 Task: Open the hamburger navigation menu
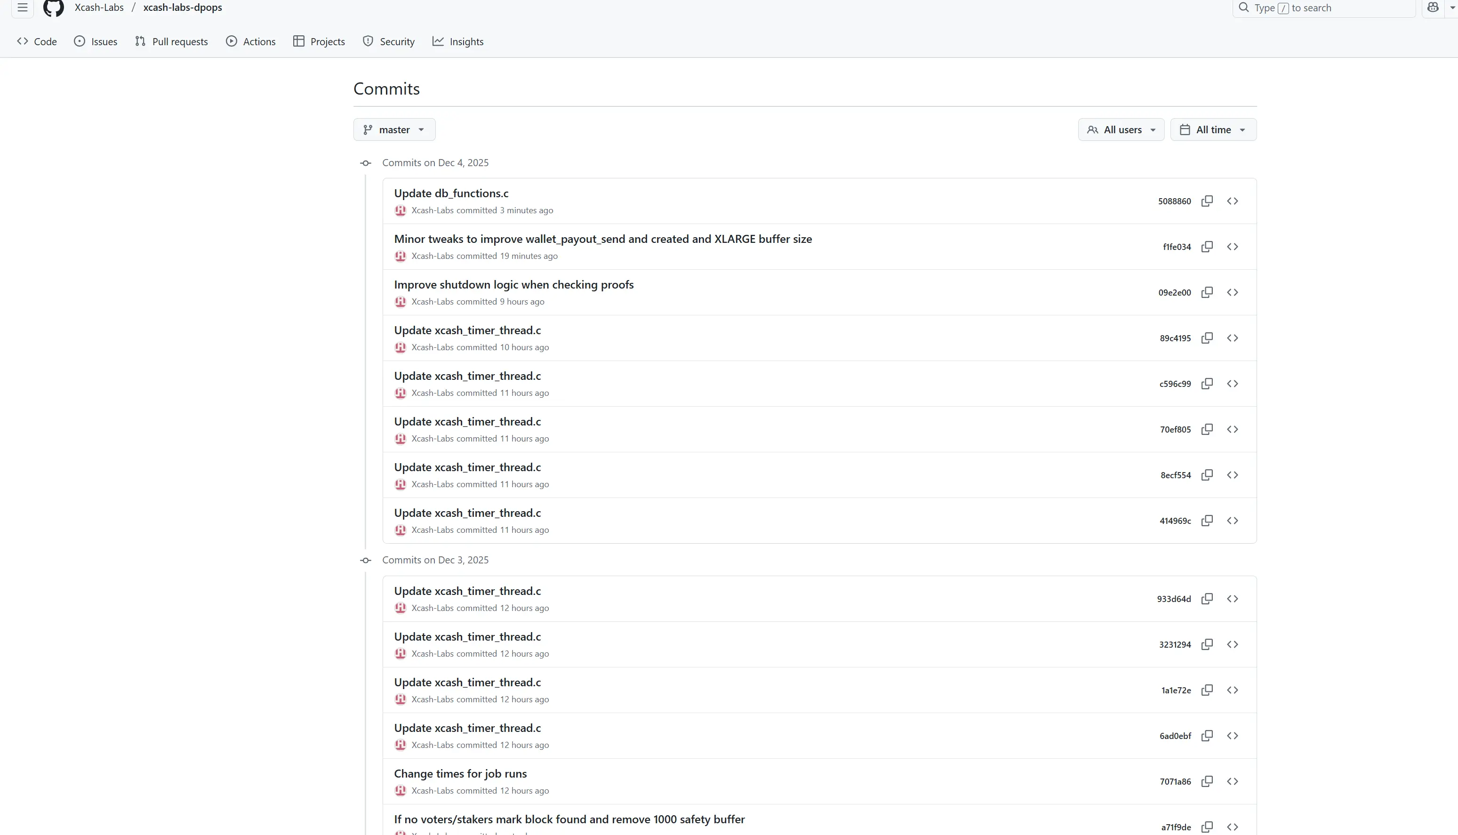[x=23, y=8]
